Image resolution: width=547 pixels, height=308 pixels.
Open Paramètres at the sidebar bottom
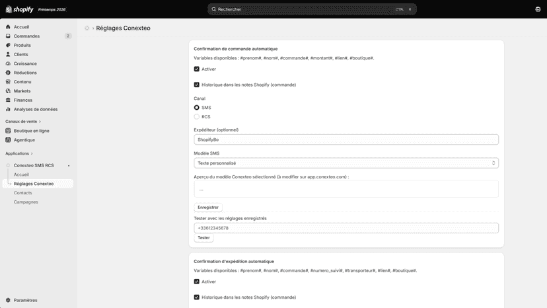click(25, 300)
